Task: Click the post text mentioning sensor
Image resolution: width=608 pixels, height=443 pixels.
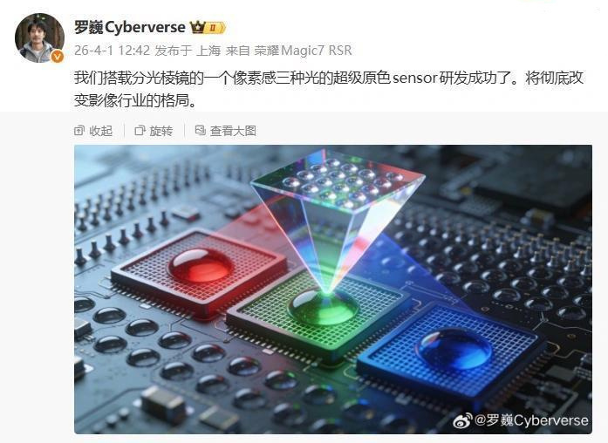Action: [x=329, y=89]
